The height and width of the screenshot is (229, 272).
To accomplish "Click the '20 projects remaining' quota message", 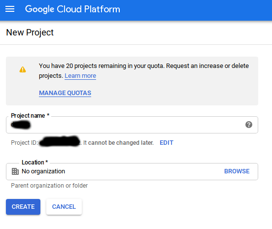I will pyautogui.click(x=144, y=71).
